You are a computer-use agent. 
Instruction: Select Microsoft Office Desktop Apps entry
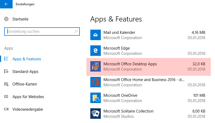149,67
